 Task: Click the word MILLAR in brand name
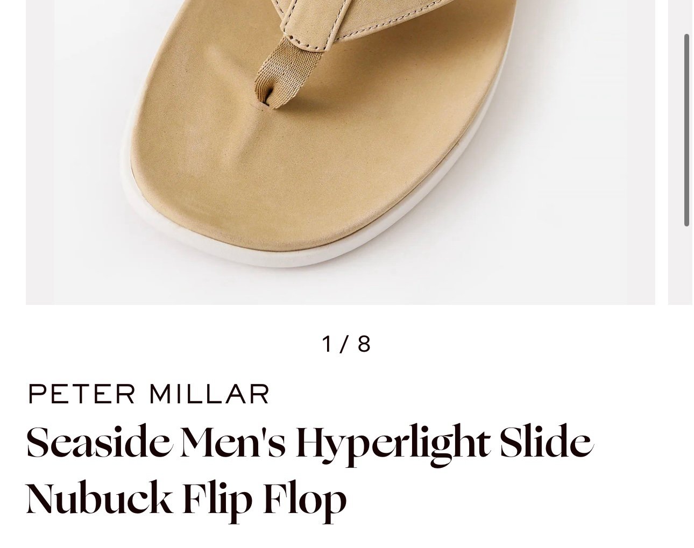coord(209,394)
